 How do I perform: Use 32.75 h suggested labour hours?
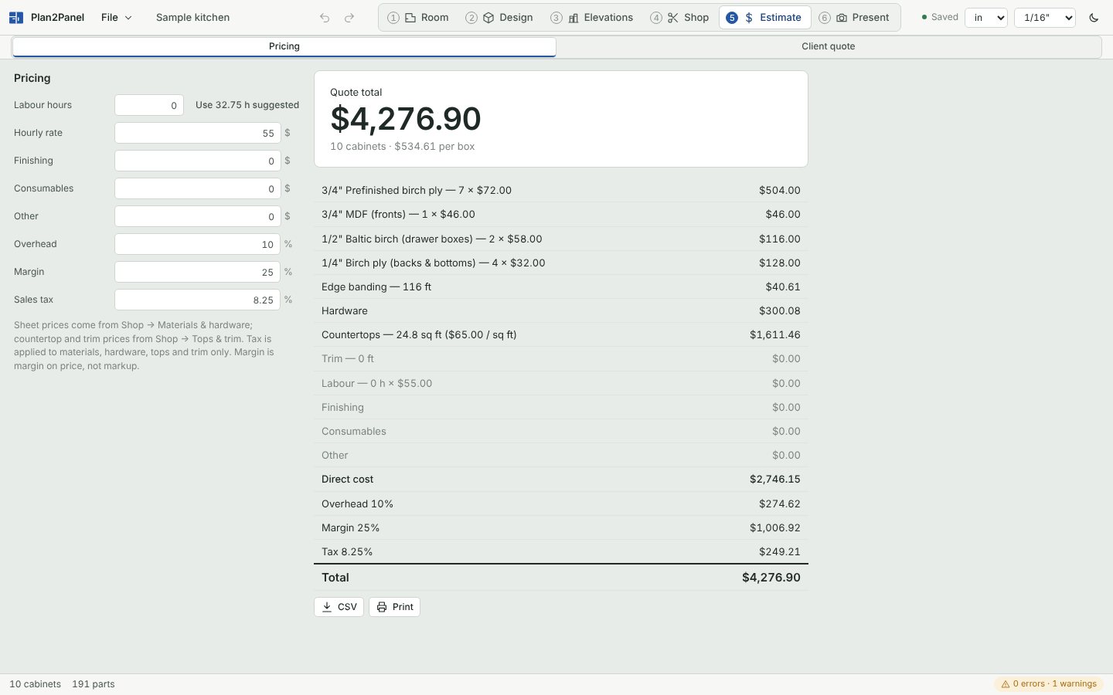click(247, 105)
